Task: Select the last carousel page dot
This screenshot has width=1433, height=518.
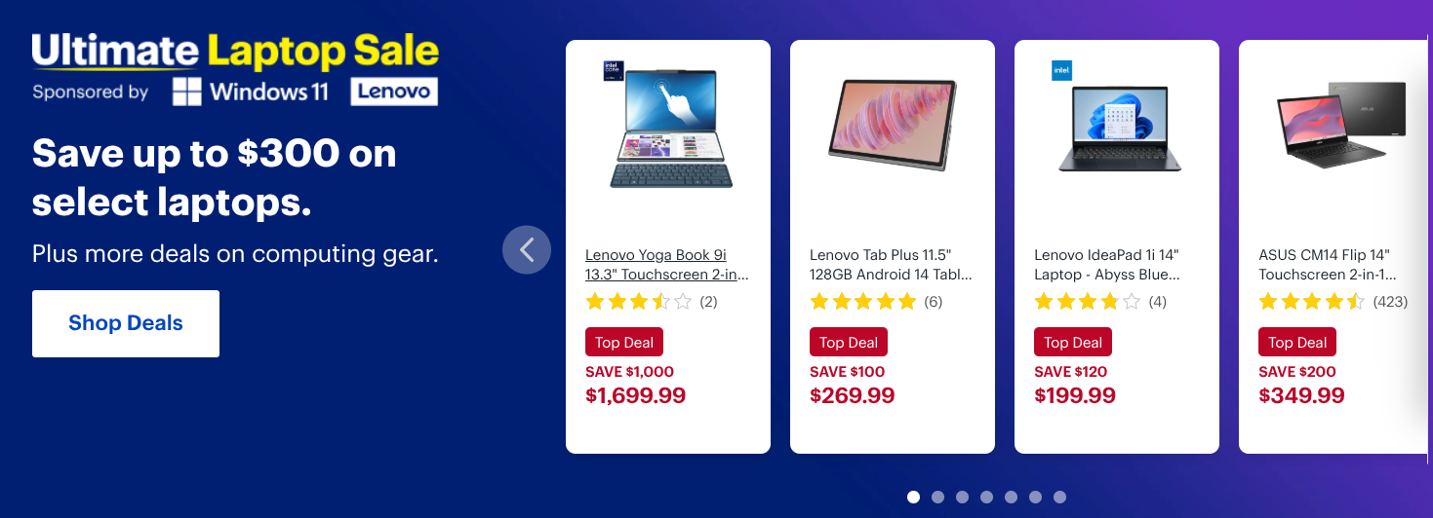Action: (x=1059, y=497)
